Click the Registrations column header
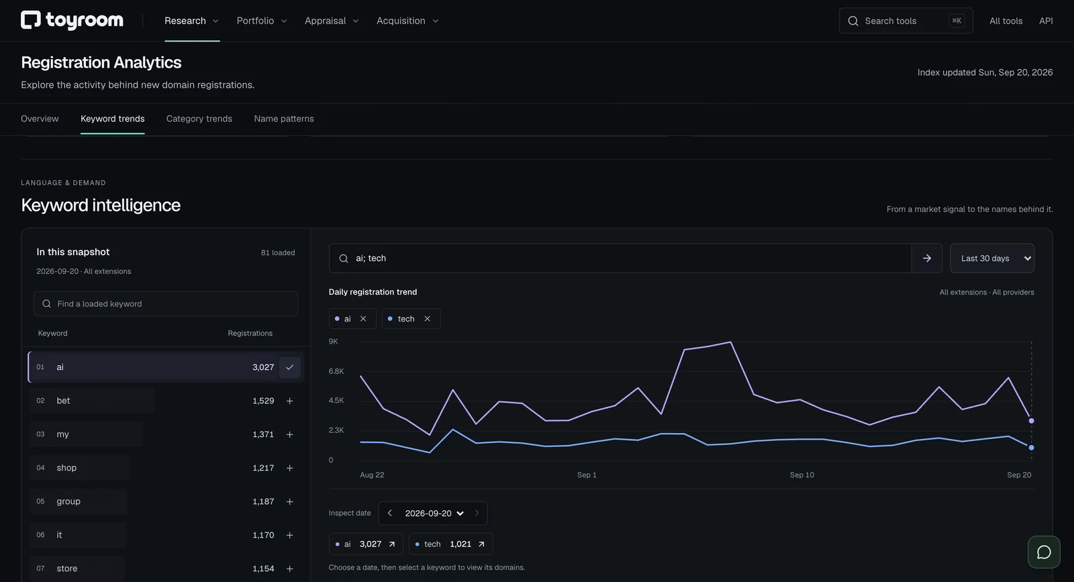This screenshot has width=1074, height=582. 250,334
